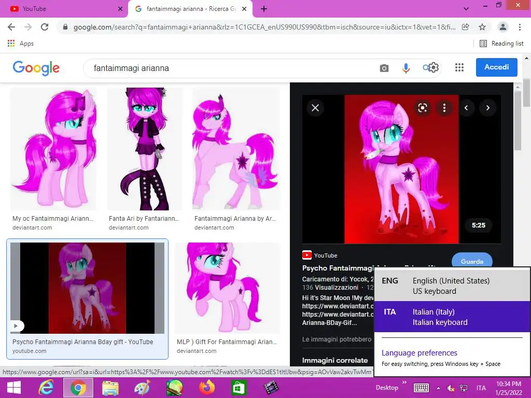Viewport: 531px width, 398px height.
Task: Open the Apps shortcut in the bookmarks bar
Action: click(x=21, y=44)
